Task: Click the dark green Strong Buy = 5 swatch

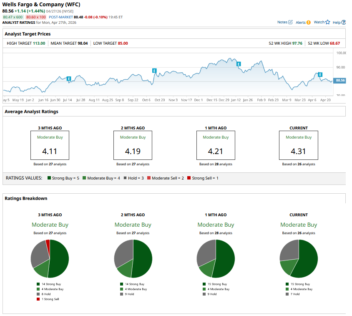Action: pos(49,178)
